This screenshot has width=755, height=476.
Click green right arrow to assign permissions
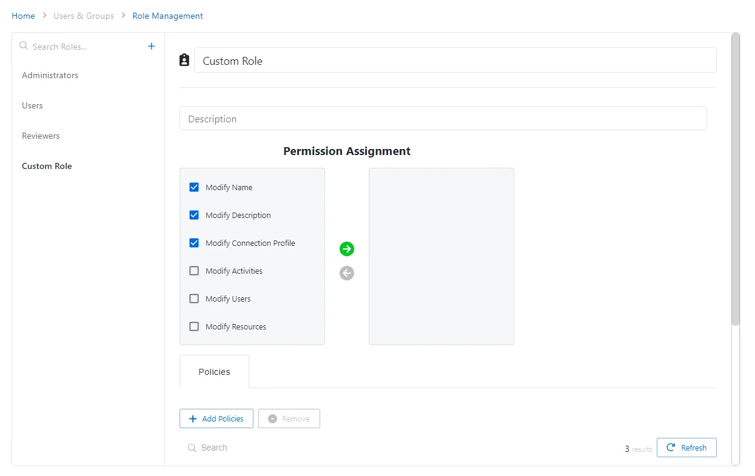click(x=347, y=249)
